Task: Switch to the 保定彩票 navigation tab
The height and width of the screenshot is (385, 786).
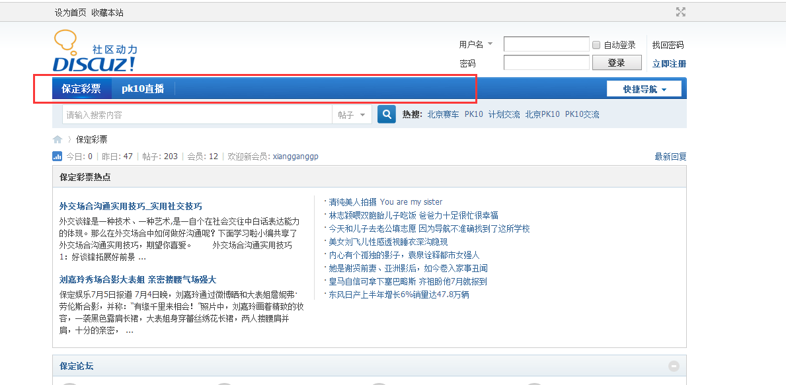Action: (81, 88)
